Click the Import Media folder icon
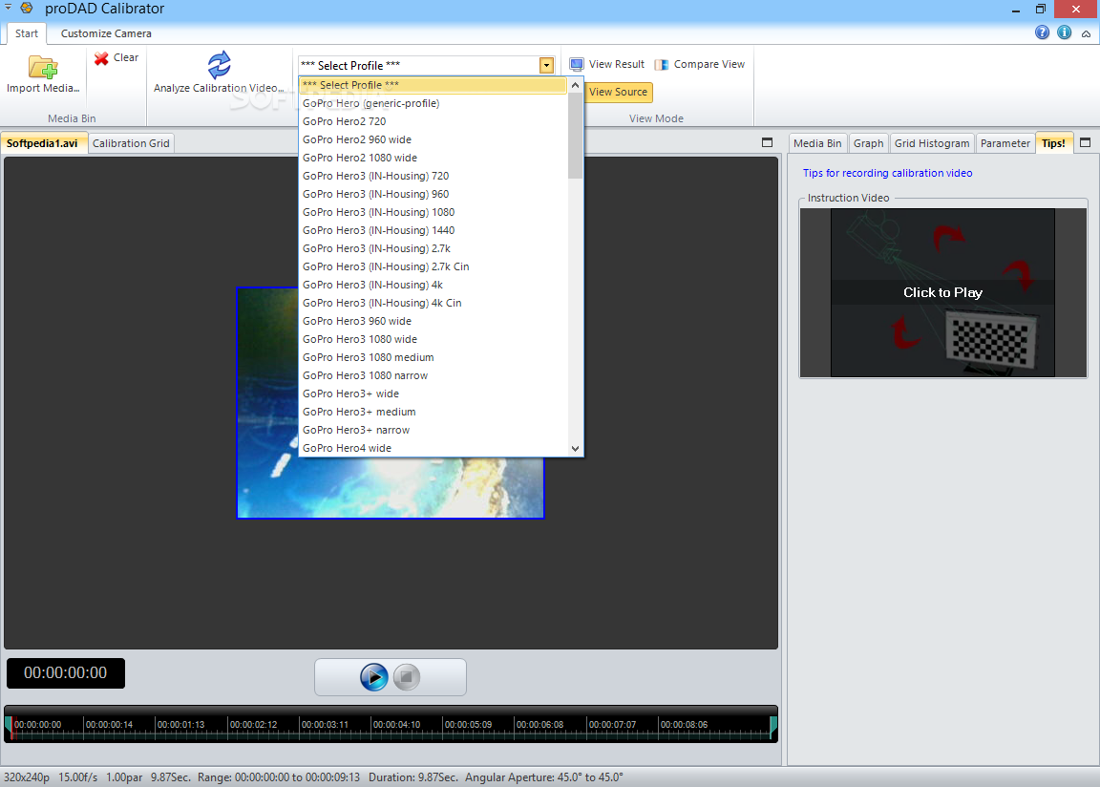The height and width of the screenshot is (787, 1100). click(x=43, y=67)
